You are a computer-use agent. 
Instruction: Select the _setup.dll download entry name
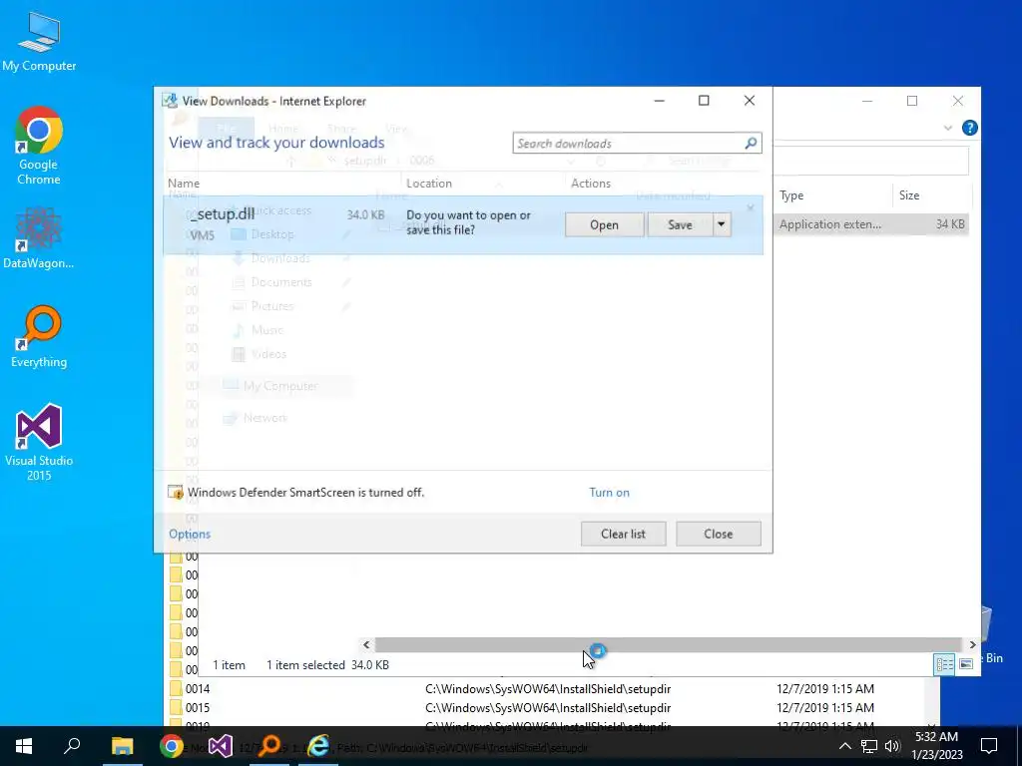point(223,214)
